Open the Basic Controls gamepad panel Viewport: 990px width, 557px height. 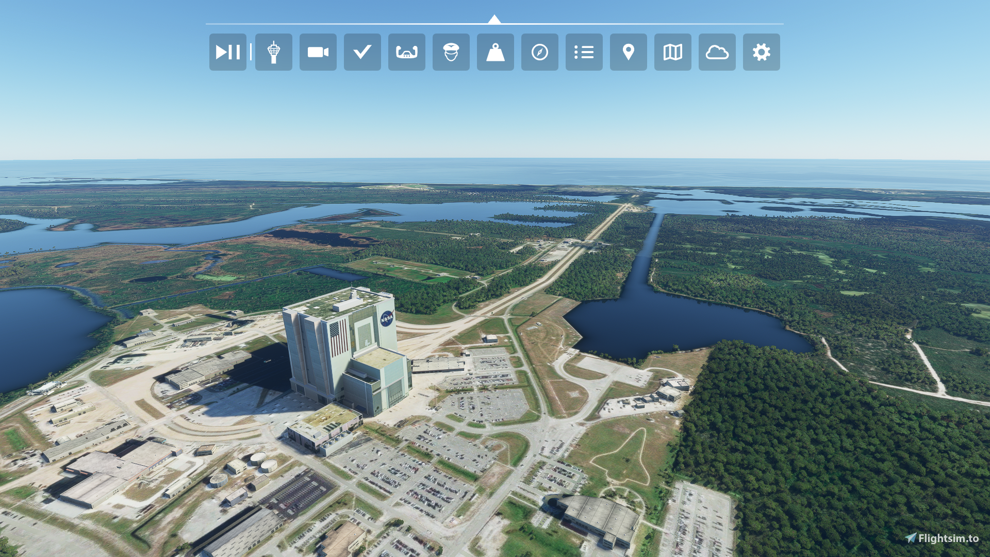[407, 52]
